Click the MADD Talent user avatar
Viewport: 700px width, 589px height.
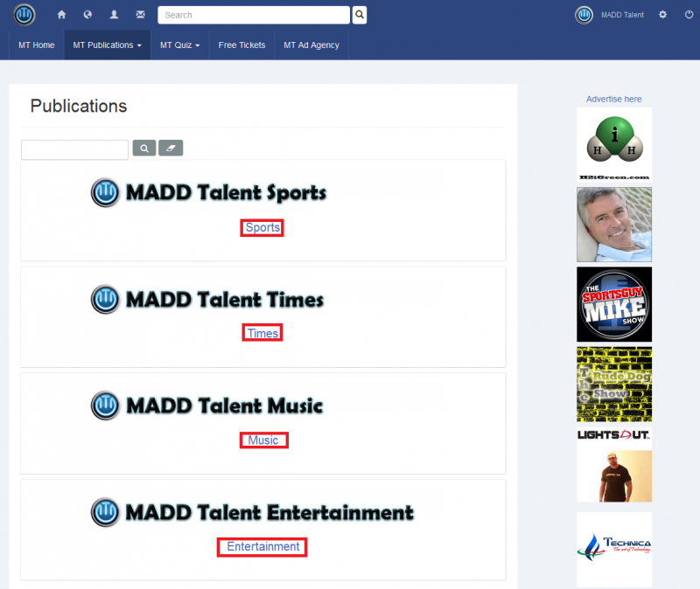[584, 15]
